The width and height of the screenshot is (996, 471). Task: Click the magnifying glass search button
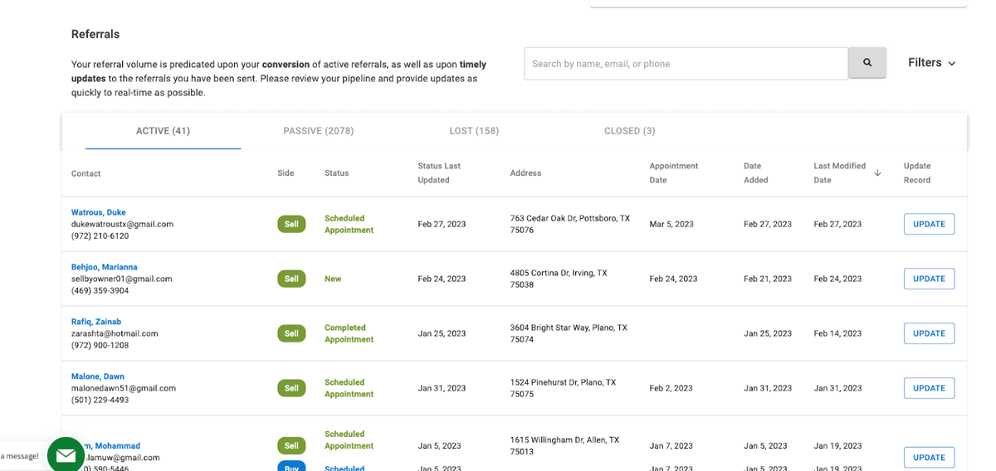867,63
